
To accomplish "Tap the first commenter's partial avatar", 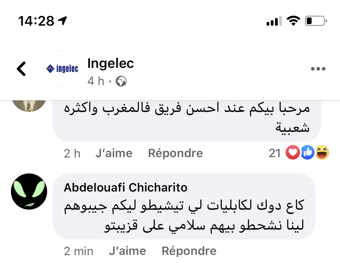I will pos(29,106).
